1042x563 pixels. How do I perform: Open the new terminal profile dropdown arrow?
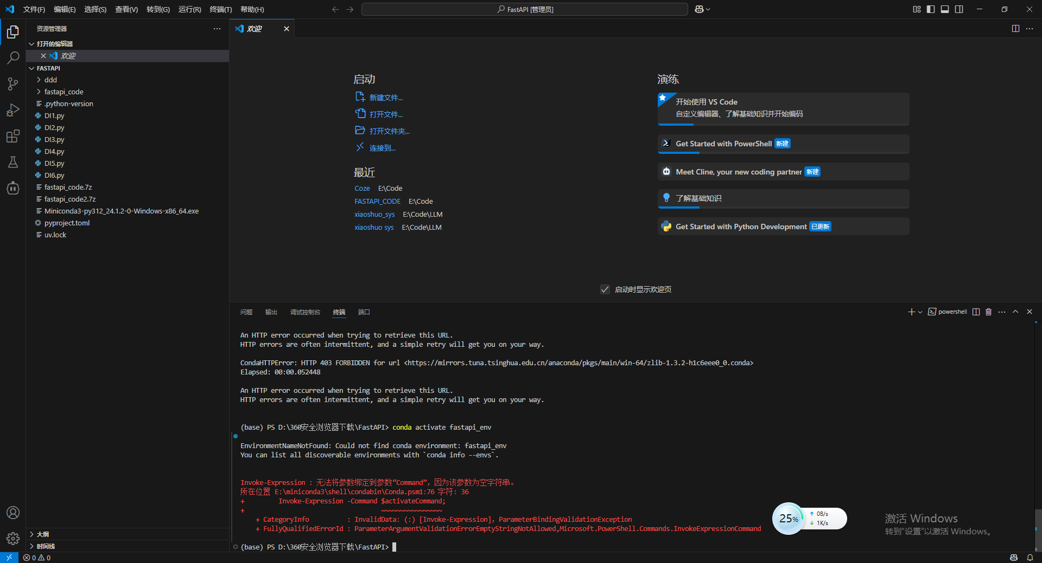[920, 312]
